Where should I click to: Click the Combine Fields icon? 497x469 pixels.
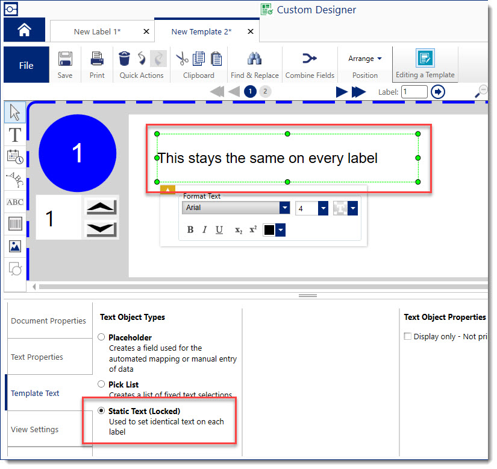pos(309,59)
